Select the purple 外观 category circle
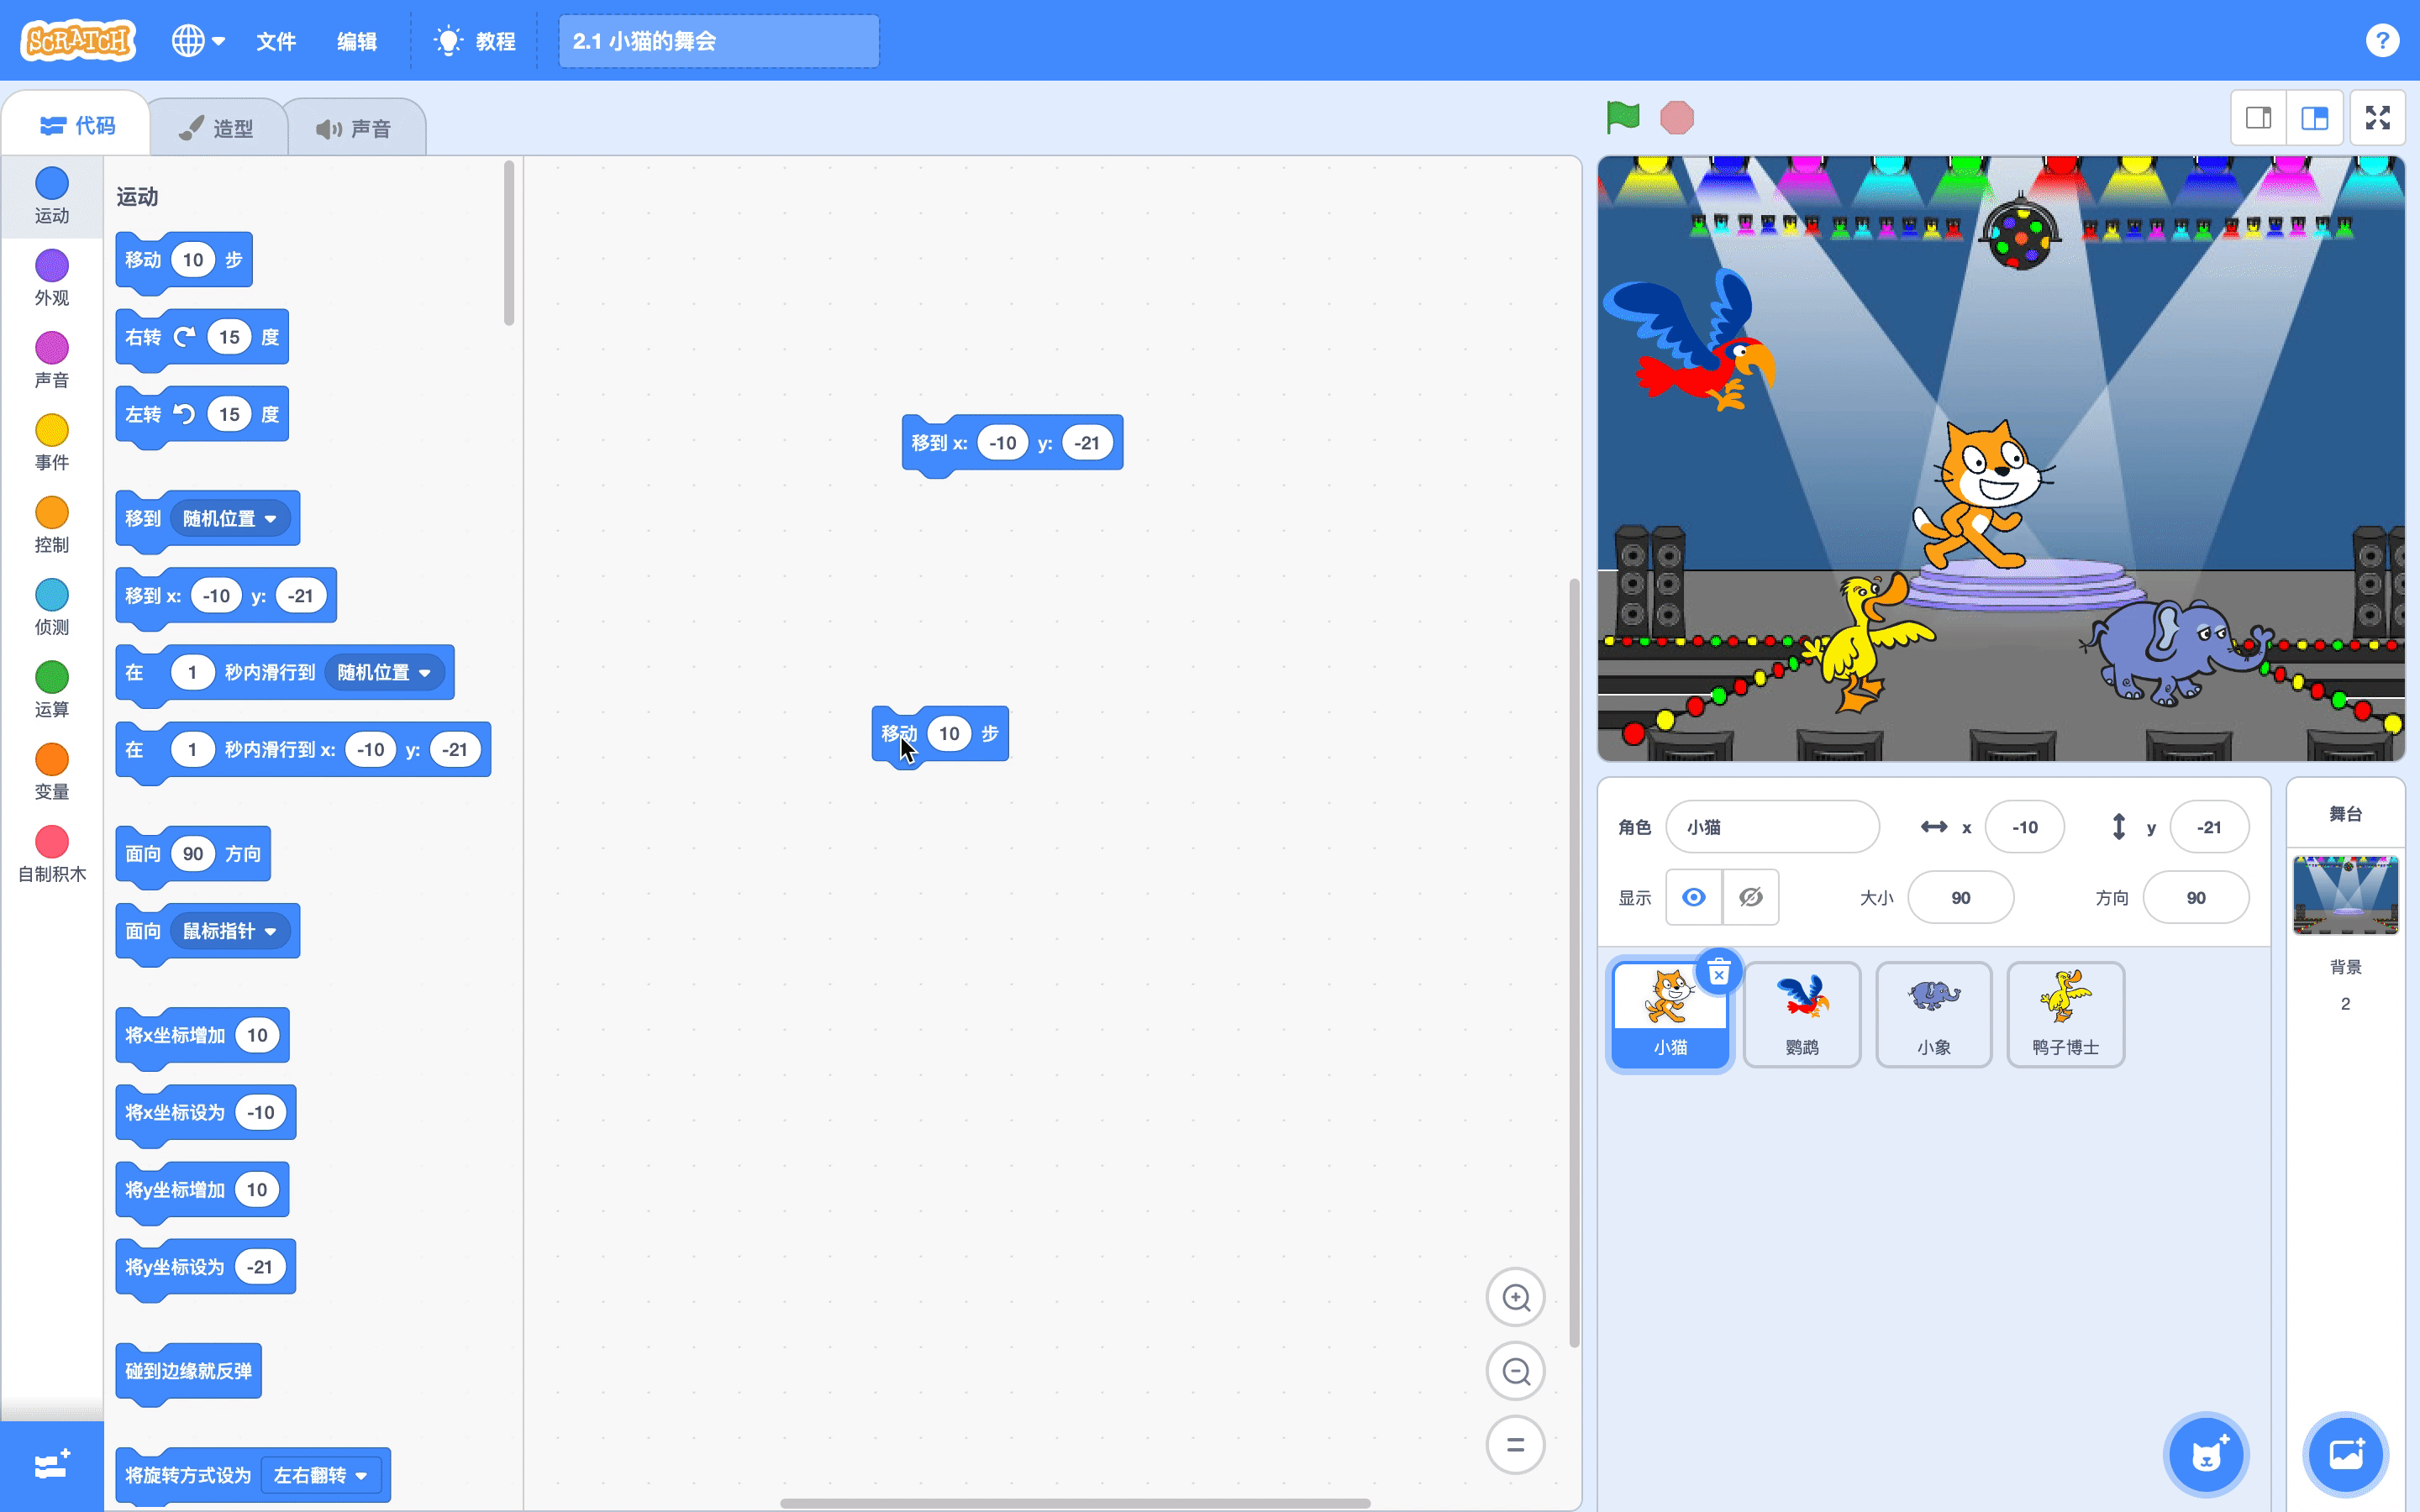 point(52,266)
